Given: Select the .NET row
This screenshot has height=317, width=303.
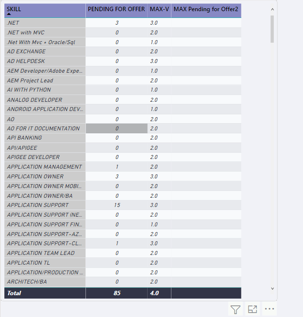Looking at the screenshot, I should (x=123, y=23).
